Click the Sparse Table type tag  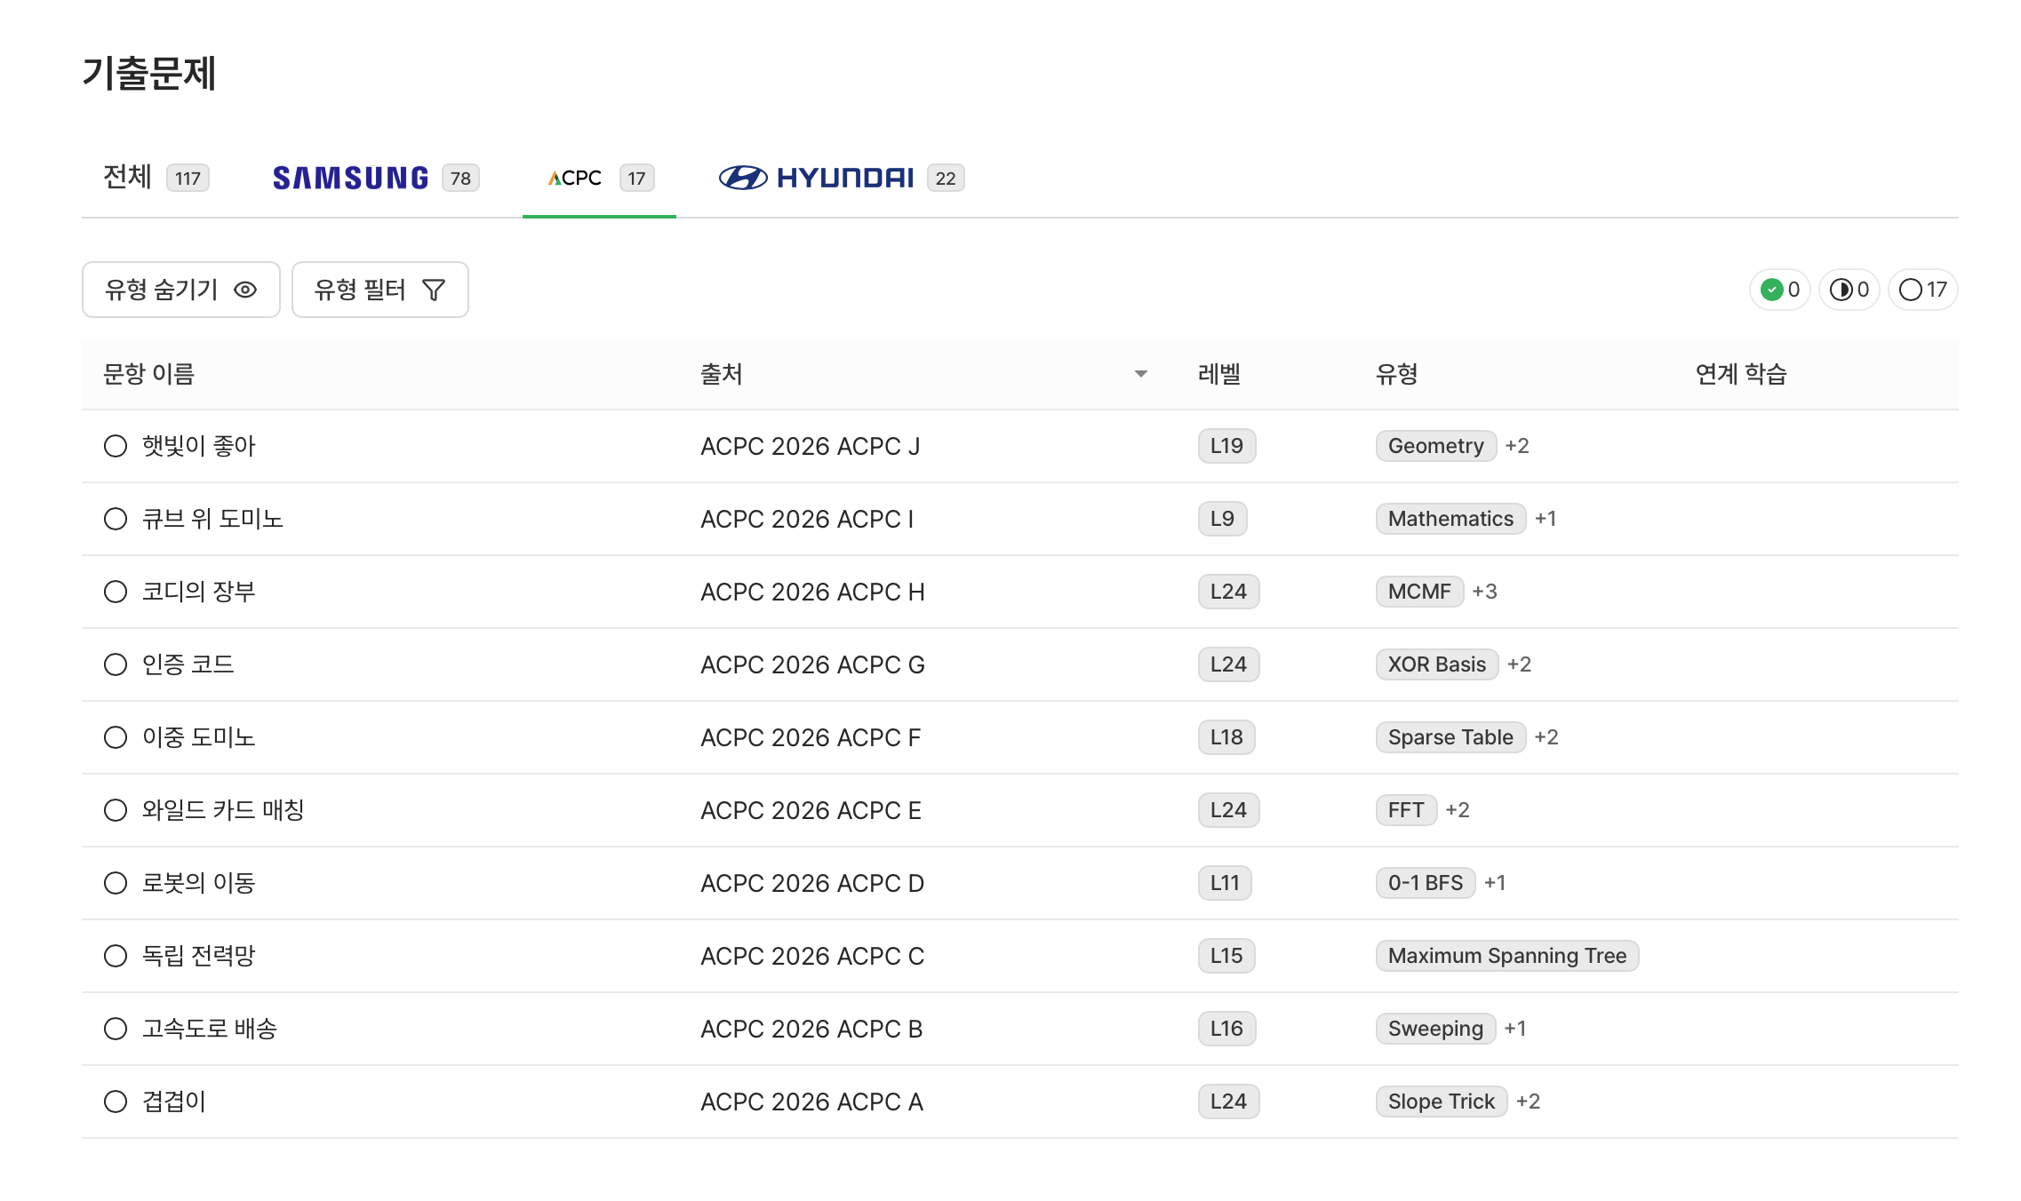(x=1450, y=737)
